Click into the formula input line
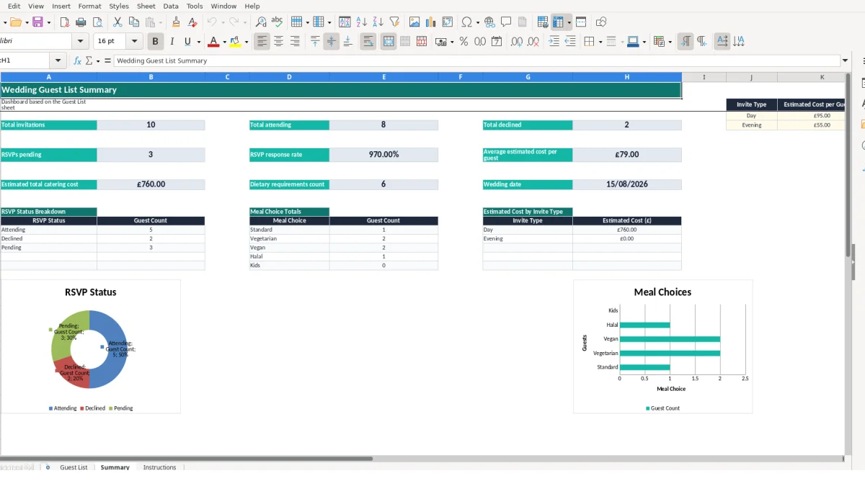This screenshot has width=865, height=486. pos(476,60)
